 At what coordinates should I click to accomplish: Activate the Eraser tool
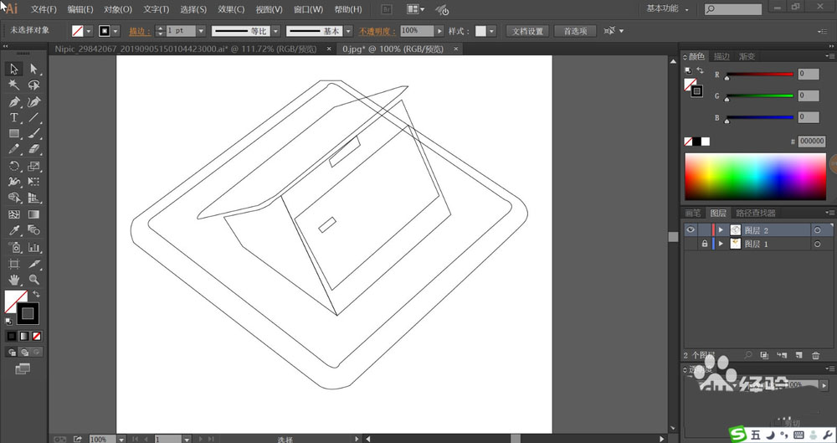[33, 149]
